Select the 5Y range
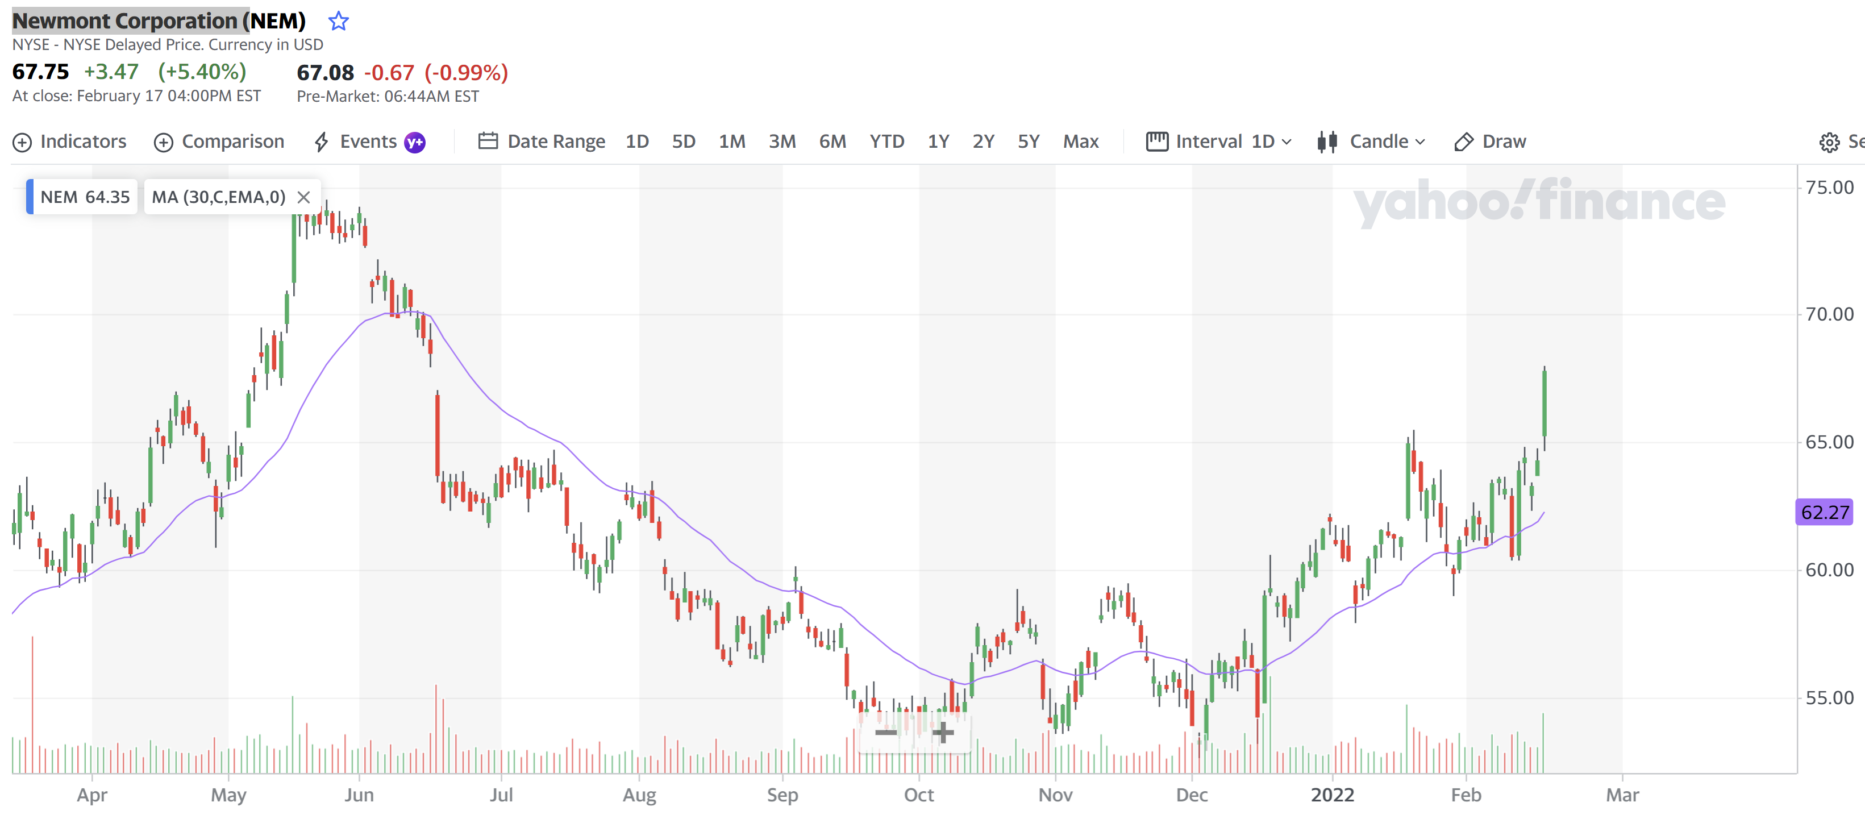 1028,141
